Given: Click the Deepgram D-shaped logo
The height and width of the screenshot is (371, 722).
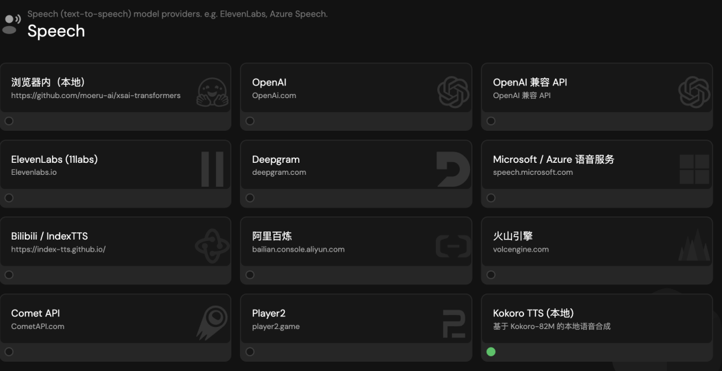Looking at the screenshot, I should [x=453, y=169].
